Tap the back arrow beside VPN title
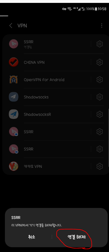 point(11,26)
